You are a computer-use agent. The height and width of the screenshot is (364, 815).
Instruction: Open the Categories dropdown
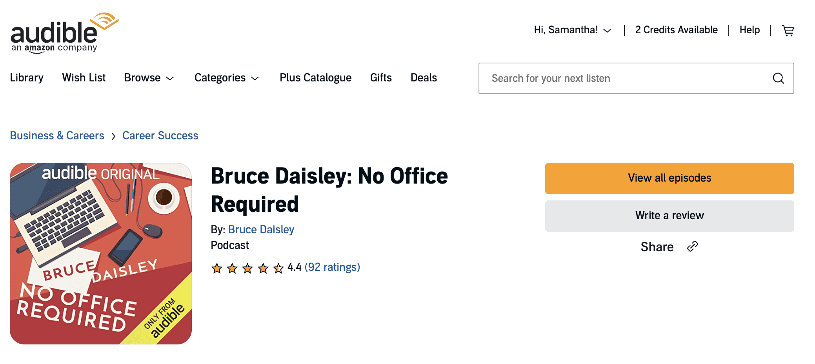[227, 78]
